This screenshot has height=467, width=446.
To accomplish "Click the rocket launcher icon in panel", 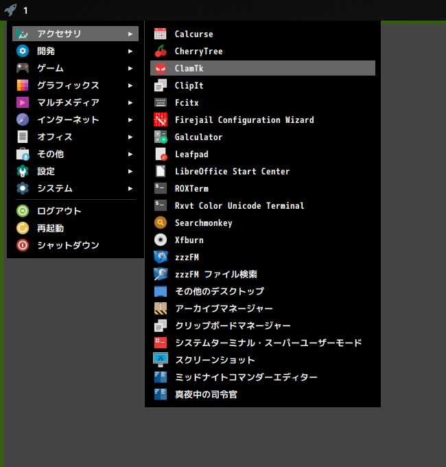I will [10, 10].
